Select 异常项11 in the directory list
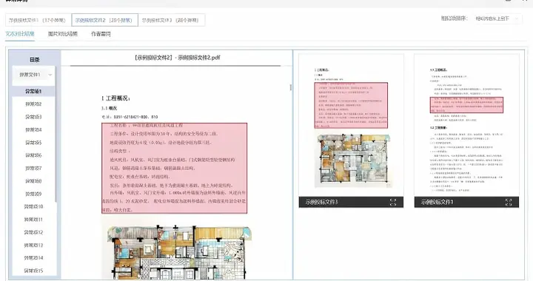The height and width of the screenshot is (281, 533). pos(33,220)
